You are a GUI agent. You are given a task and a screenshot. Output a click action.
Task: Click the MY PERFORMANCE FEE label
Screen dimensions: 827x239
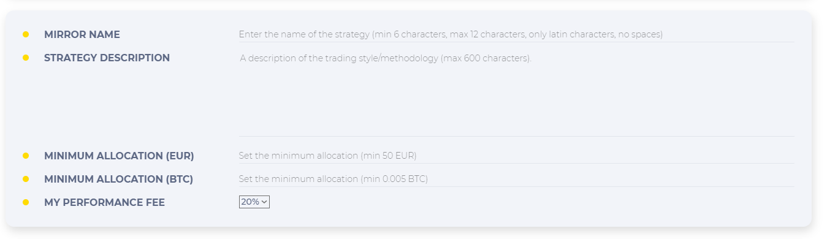point(104,202)
